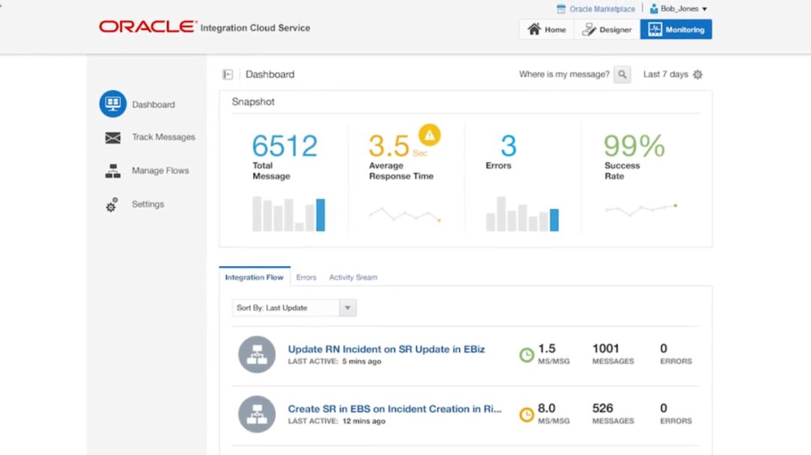Click the 99% Success Rate value
Screen dimensions: 811x455
tap(634, 145)
